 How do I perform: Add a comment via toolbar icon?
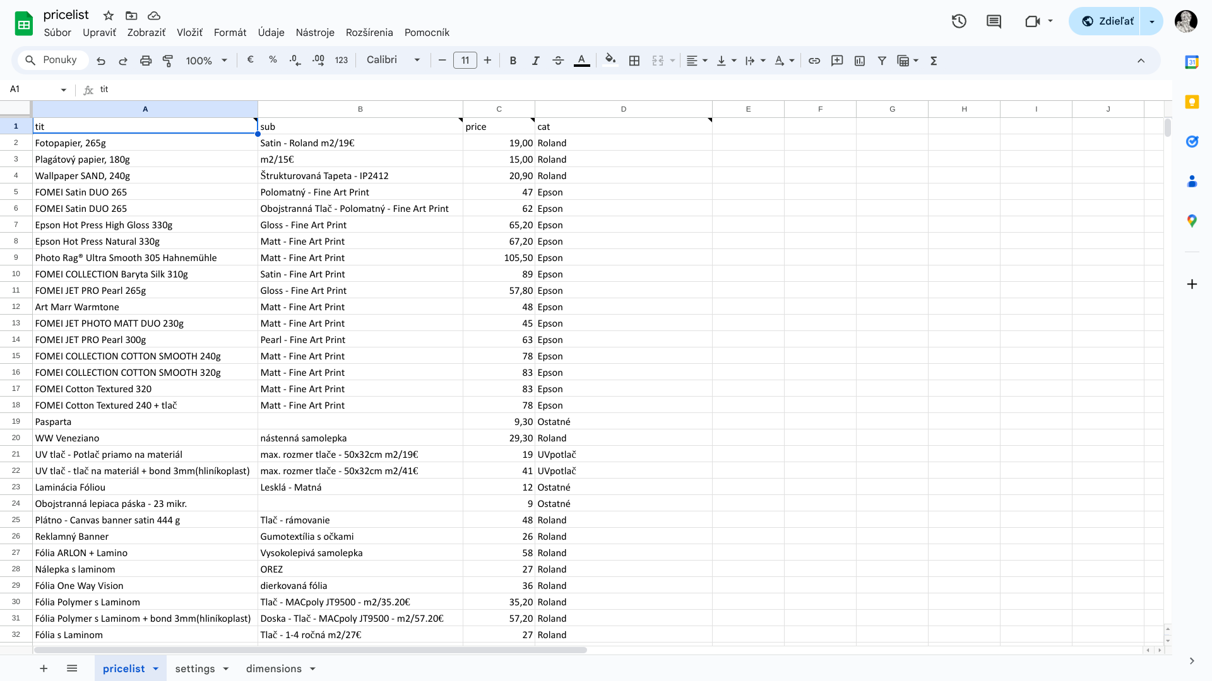click(x=837, y=61)
